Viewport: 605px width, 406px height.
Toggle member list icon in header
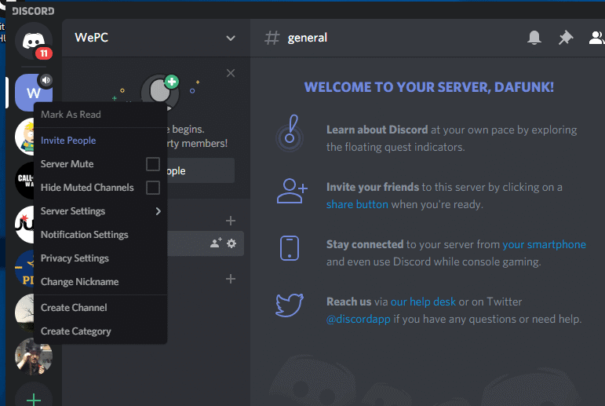pos(596,38)
